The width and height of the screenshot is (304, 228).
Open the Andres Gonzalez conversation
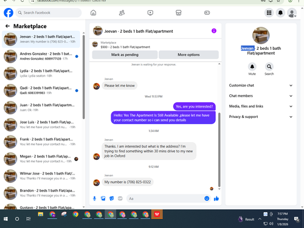41,56
